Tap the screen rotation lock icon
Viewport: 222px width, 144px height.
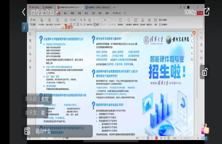point(205,72)
